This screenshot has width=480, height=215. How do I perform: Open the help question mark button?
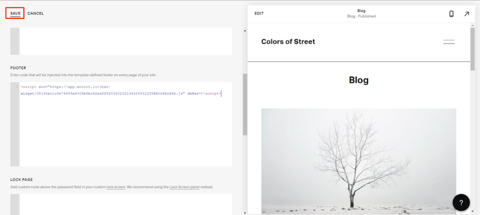click(461, 202)
